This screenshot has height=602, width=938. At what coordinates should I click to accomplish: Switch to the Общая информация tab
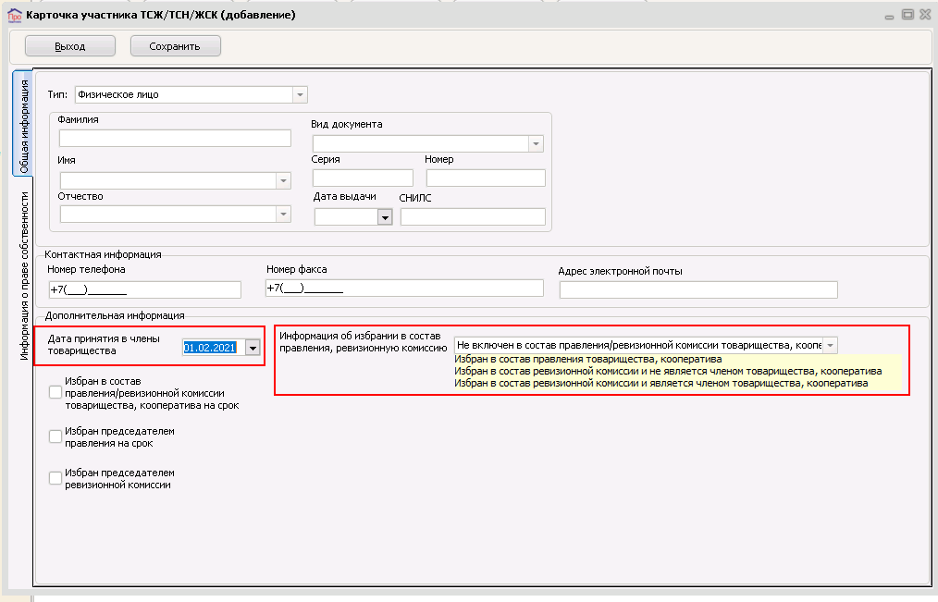click(x=23, y=124)
